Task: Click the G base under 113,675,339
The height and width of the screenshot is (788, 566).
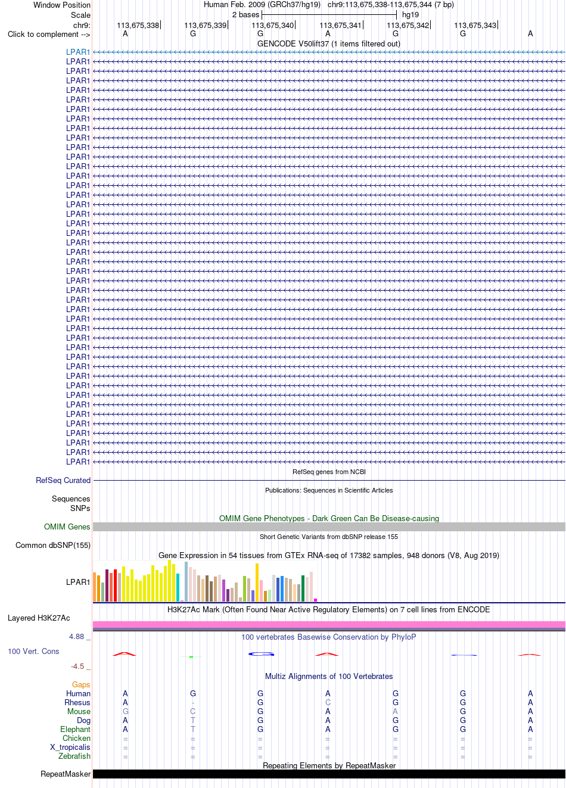Action: [193, 34]
